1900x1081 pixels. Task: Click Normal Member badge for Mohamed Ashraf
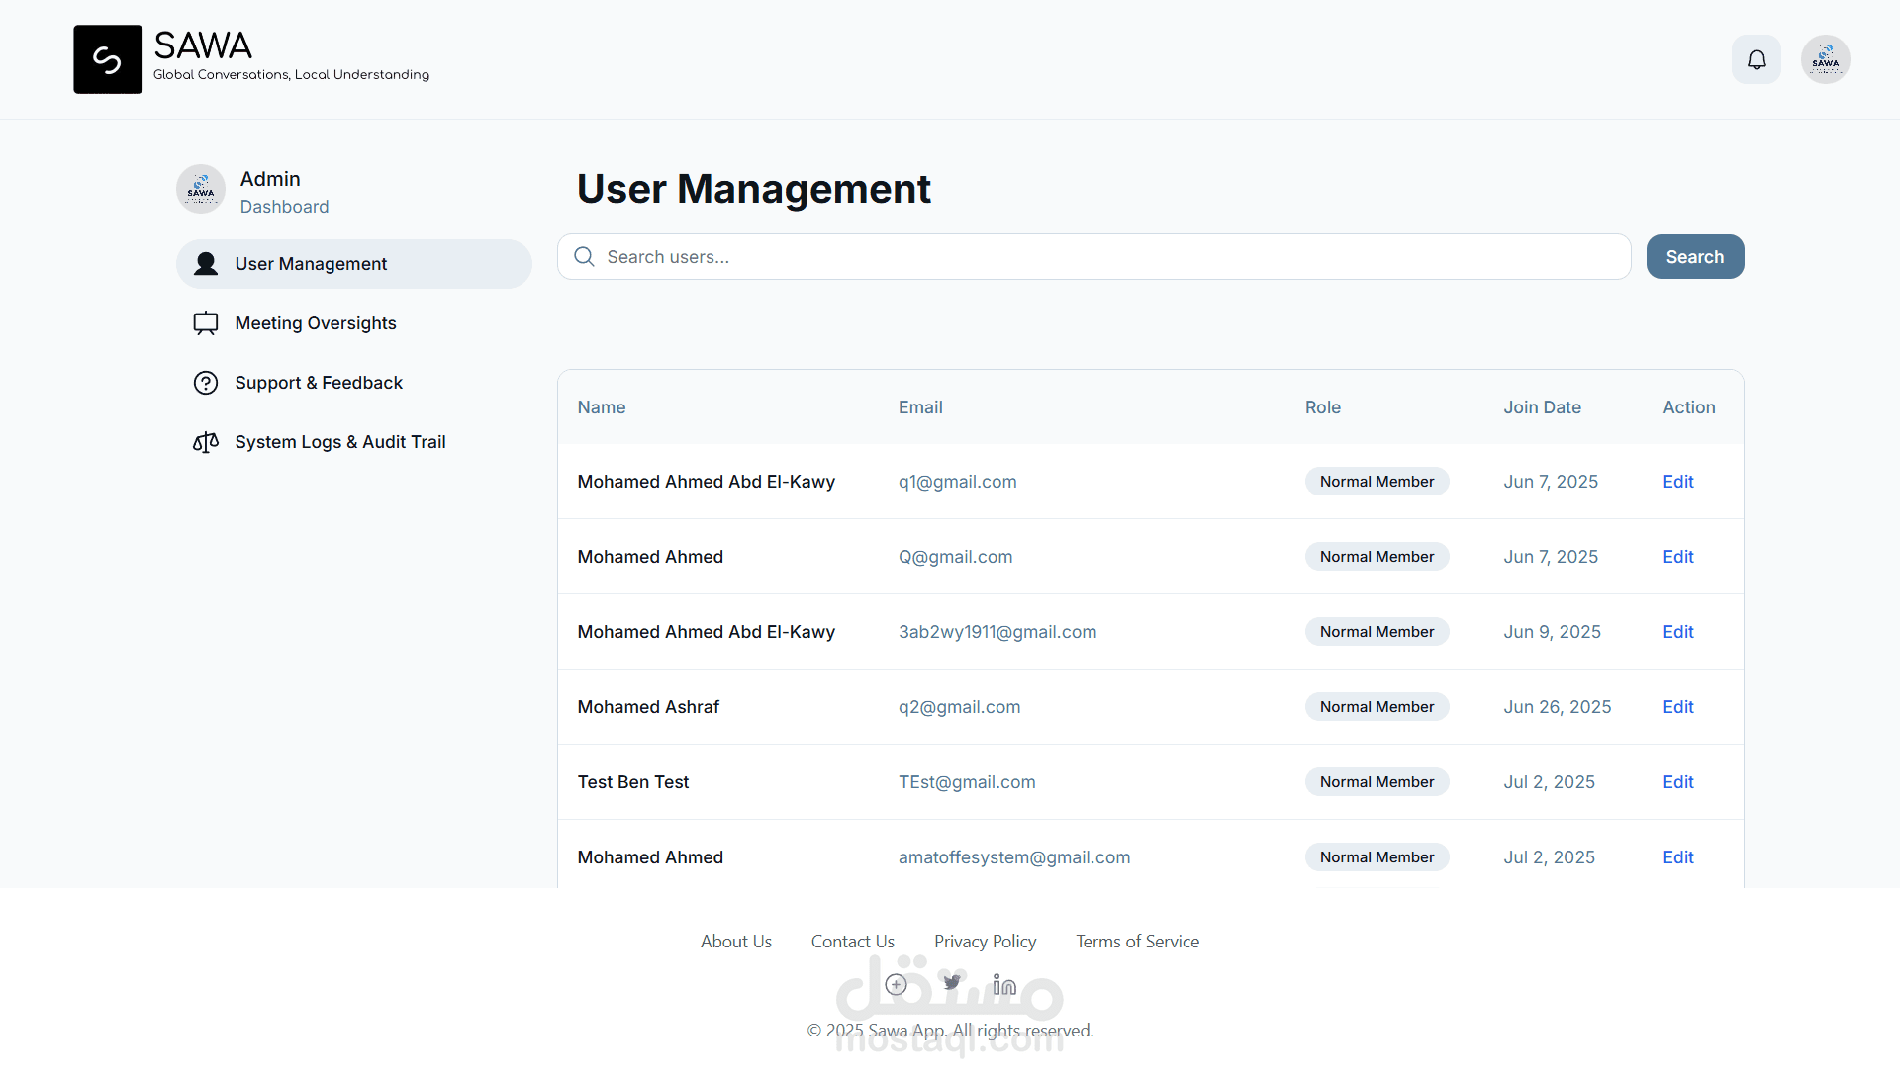coord(1377,707)
